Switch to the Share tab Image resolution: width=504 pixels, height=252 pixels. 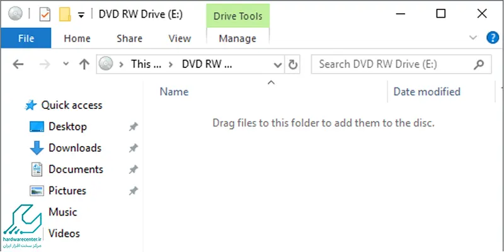point(129,38)
